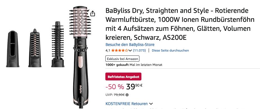Click the flat concentrator nozzle attachment image

pos(13,49)
